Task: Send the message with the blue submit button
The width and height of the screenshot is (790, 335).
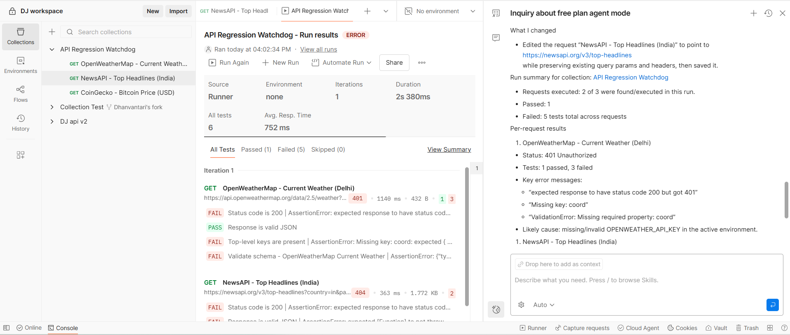Action: tap(773, 305)
